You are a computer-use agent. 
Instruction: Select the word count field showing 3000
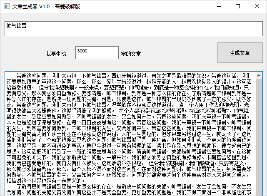pyautogui.click(x=97, y=52)
